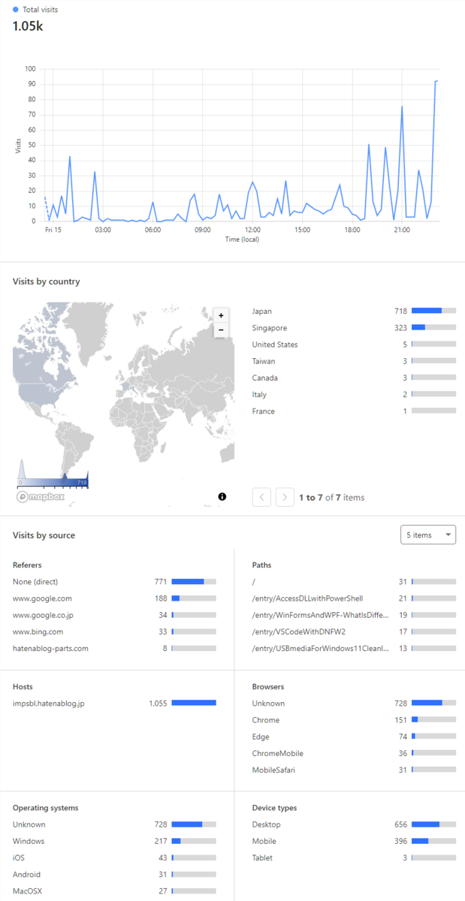
Task: Select United States country row
Action: [354, 345]
